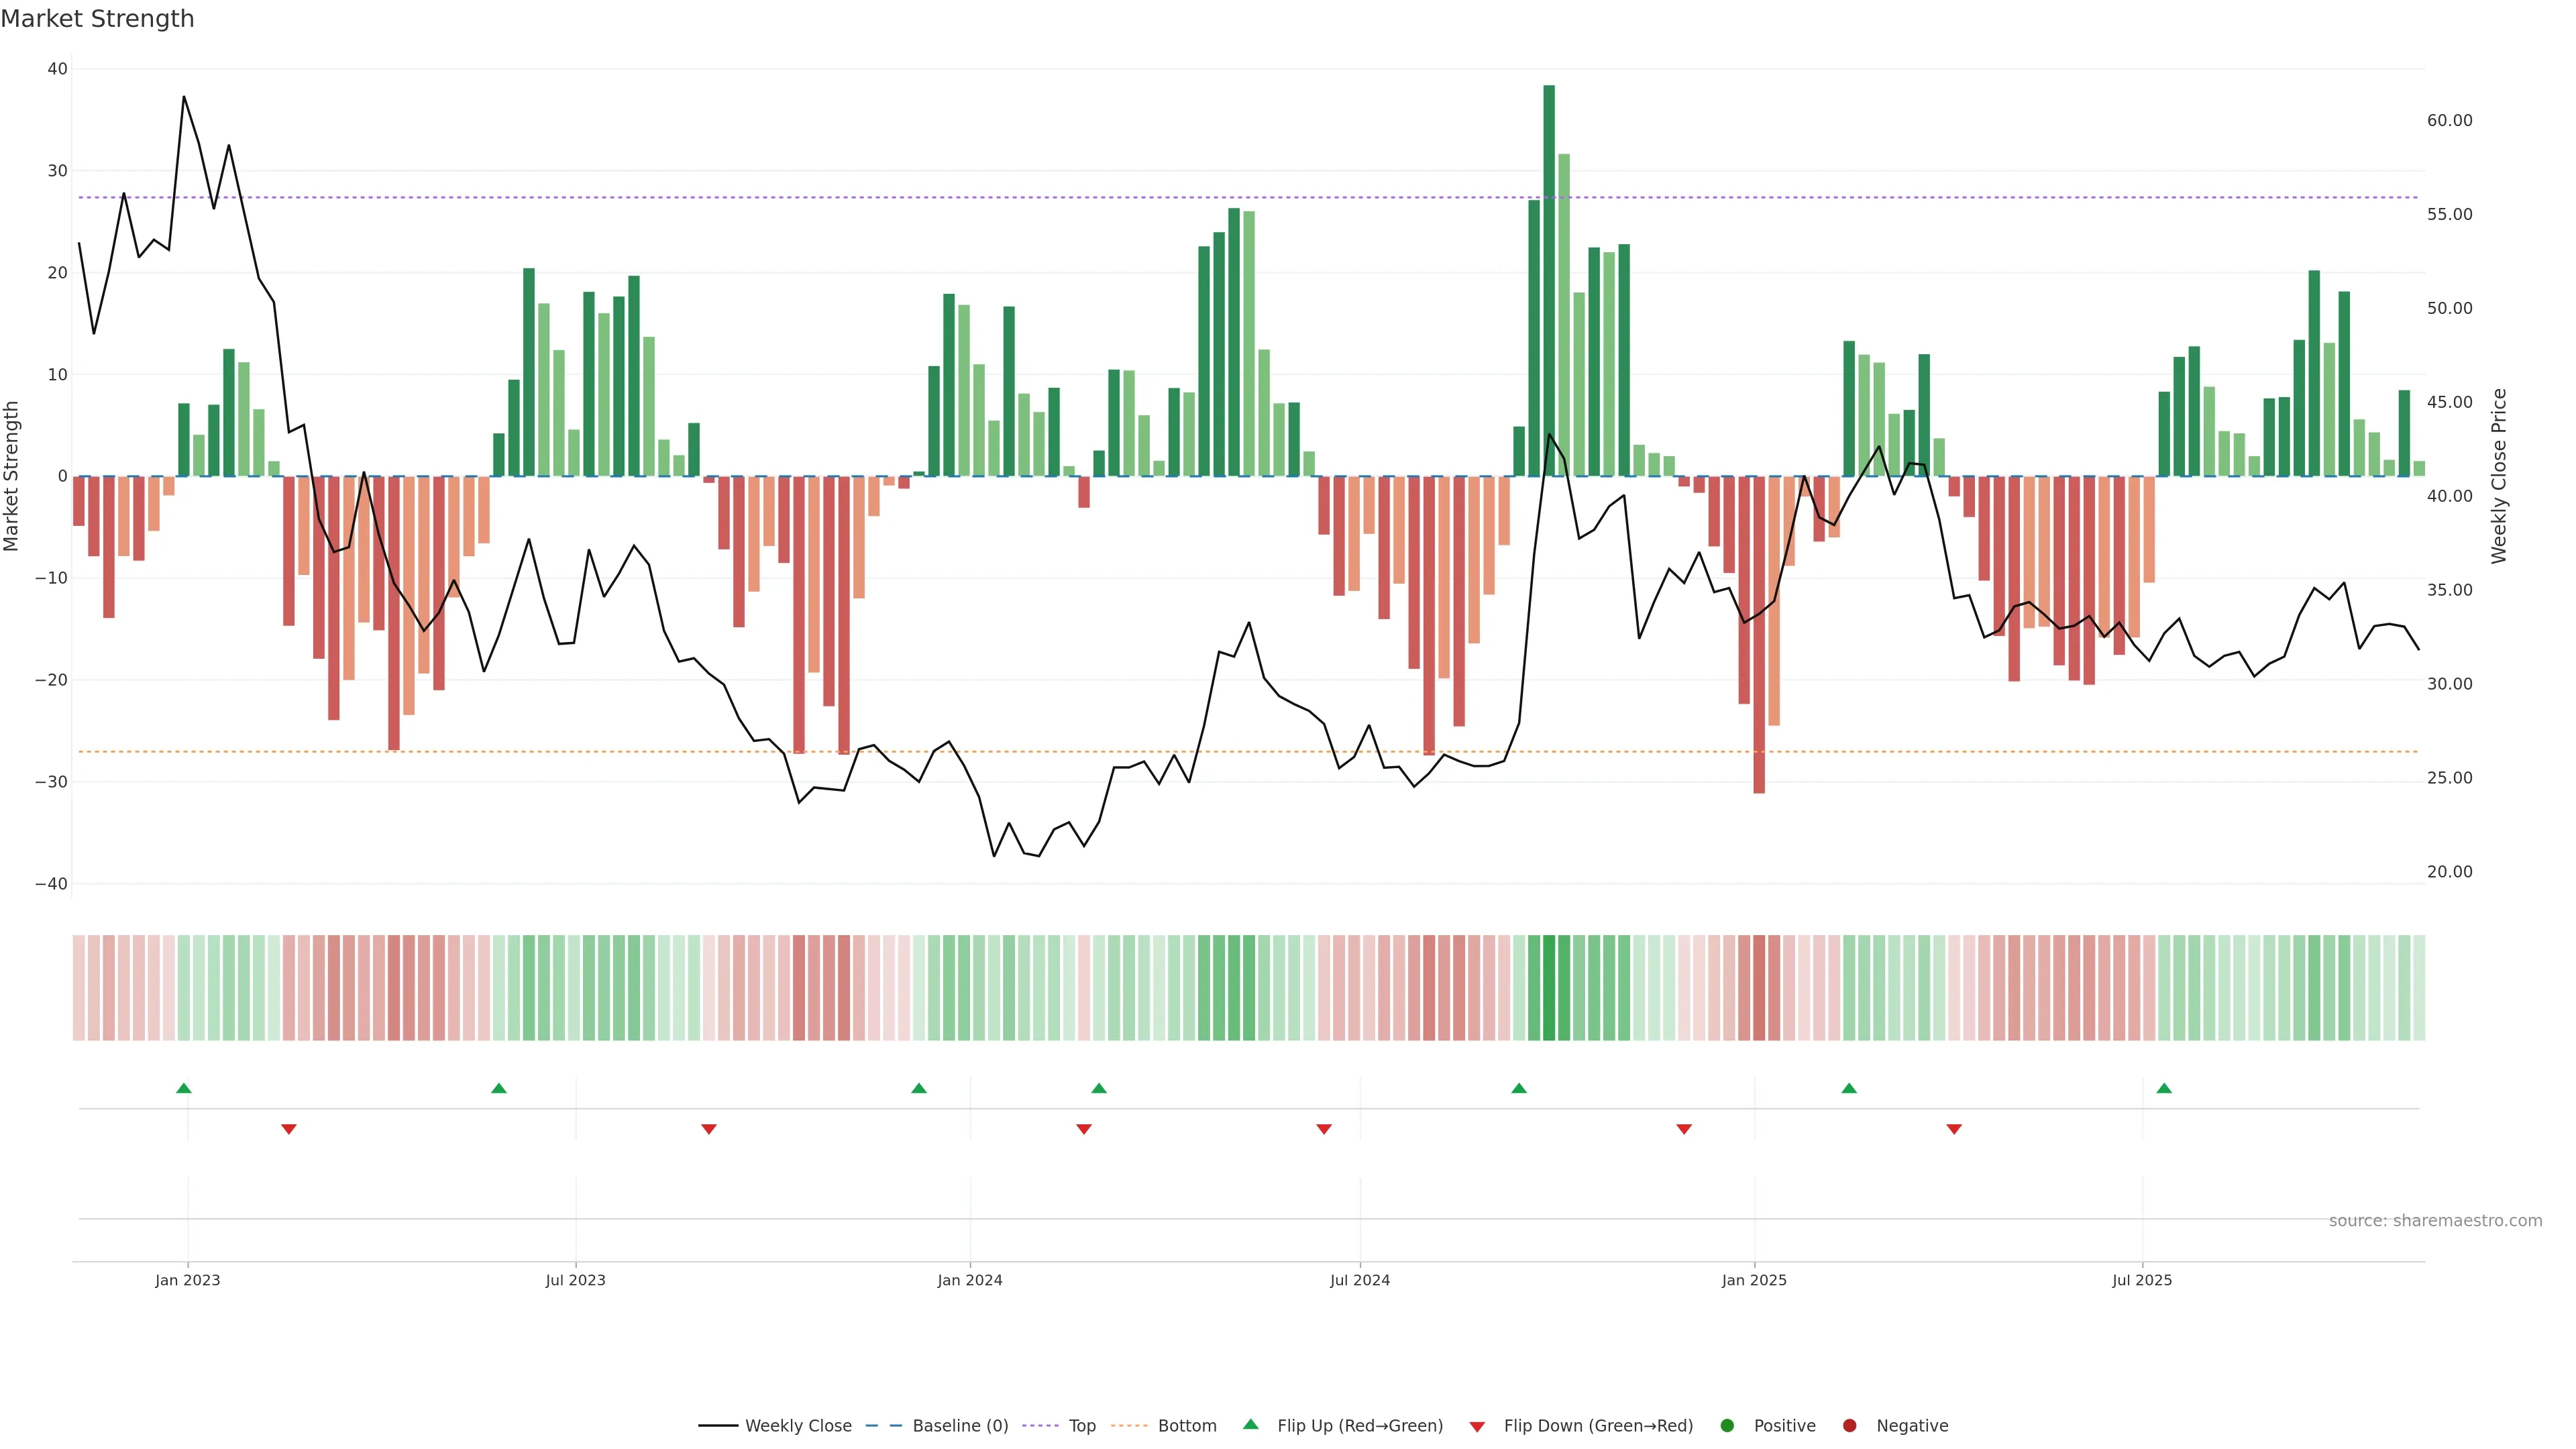Click green flip-up marker before Jan 2024

pos(919,1088)
